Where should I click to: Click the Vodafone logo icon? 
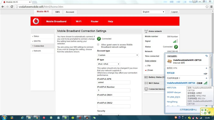[36, 21]
